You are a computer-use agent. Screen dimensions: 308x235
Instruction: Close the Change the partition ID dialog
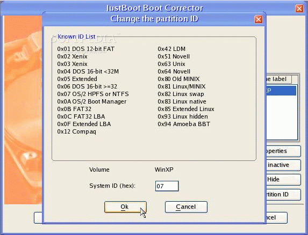coord(258,19)
